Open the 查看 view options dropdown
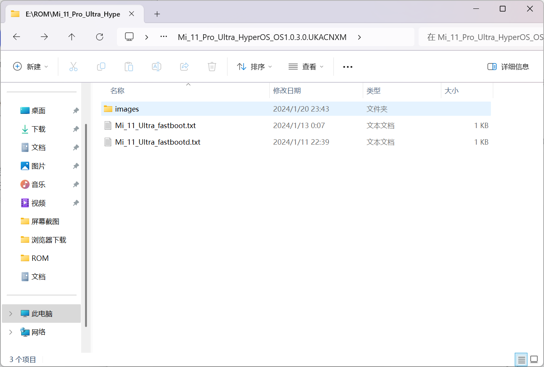 tap(306, 66)
